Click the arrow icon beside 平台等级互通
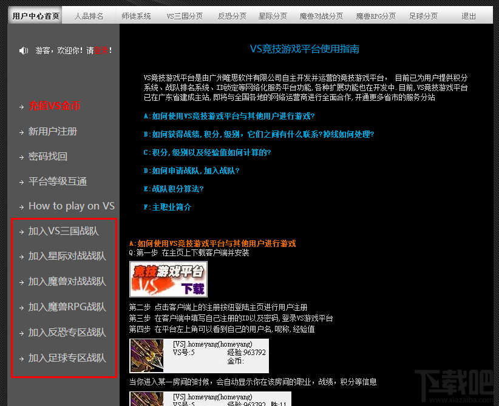The width and height of the screenshot is (499, 406). pyautogui.click(x=21, y=181)
